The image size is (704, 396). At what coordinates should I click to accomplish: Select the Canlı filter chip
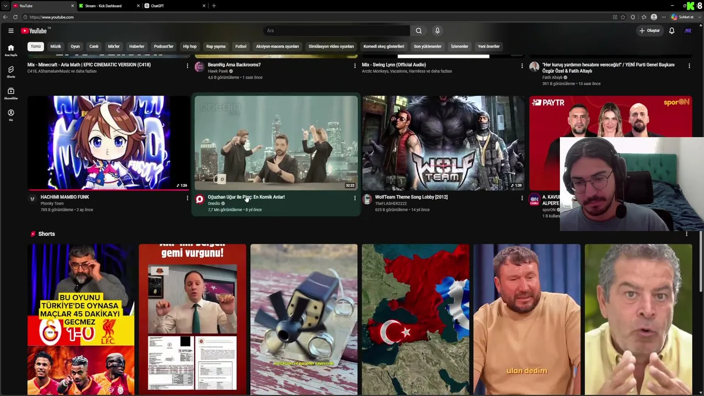[x=94, y=47]
